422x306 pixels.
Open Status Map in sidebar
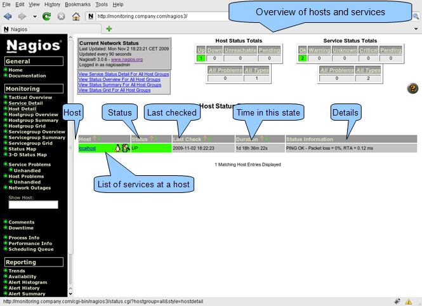click(x=22, y=149)
